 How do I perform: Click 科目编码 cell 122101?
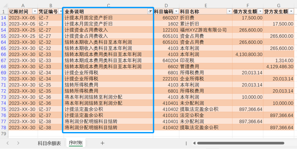coord(166,30)
